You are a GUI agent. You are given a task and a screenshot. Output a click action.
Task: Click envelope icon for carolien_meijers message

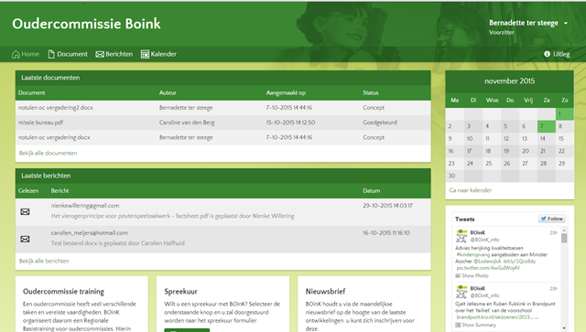click(x=25, y=239)
